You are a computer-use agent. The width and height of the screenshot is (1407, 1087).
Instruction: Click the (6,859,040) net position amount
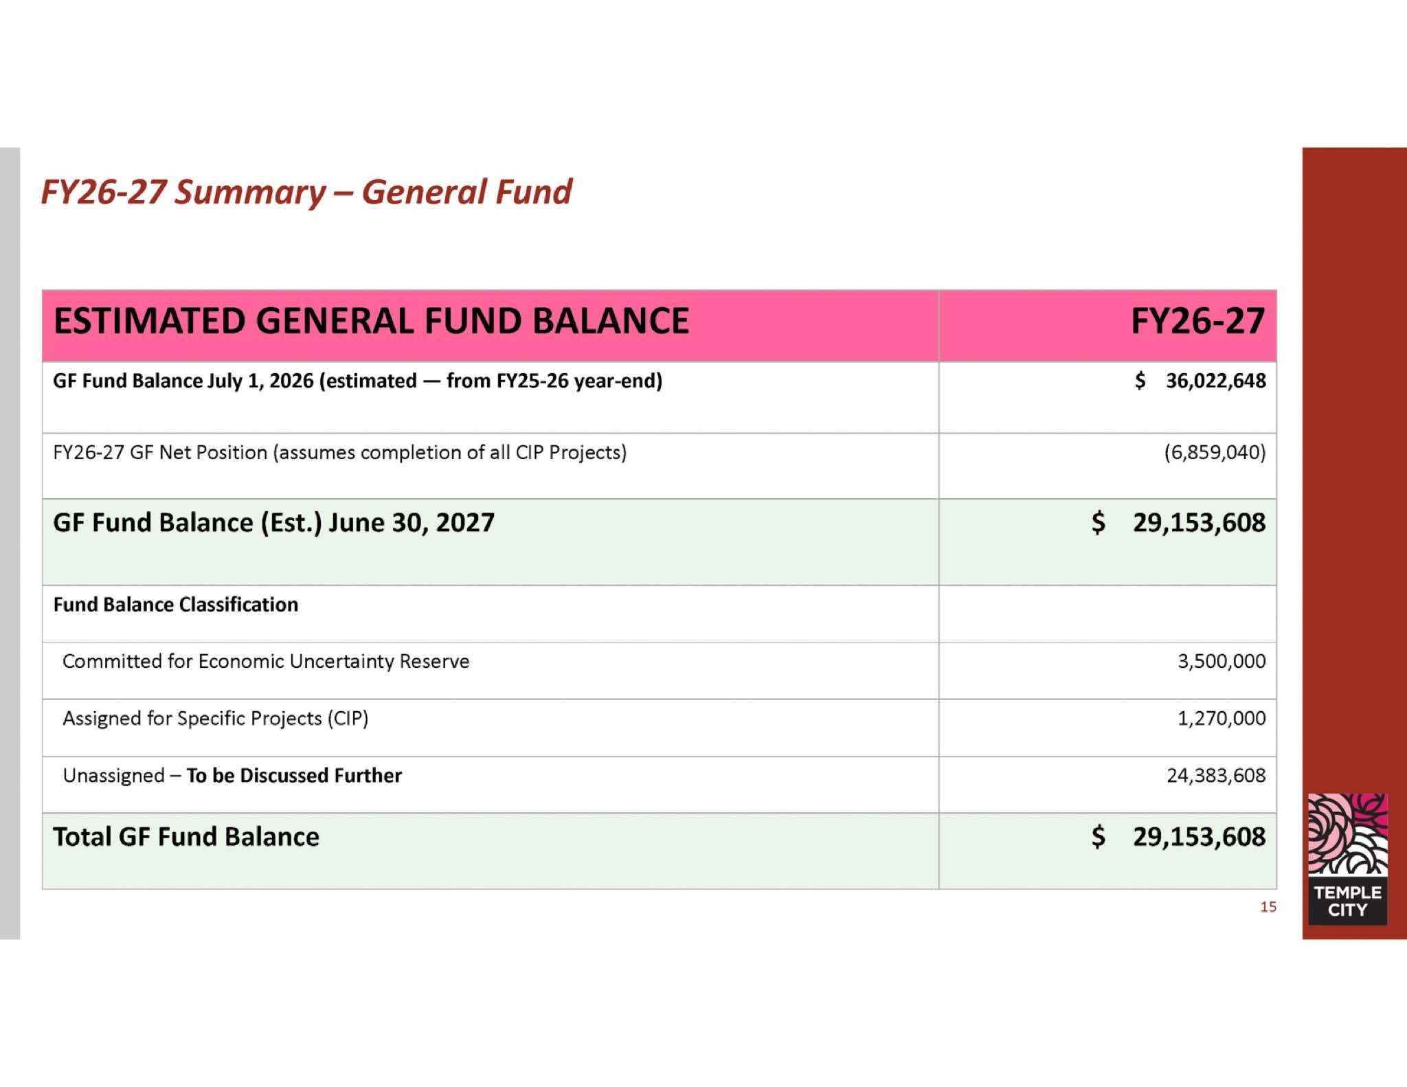coord(1215,452)
